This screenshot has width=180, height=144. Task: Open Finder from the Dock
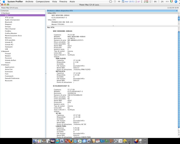tap(35, 141)
